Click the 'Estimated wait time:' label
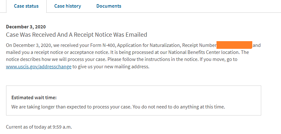The image size is (281, 134). click(34, 98)
